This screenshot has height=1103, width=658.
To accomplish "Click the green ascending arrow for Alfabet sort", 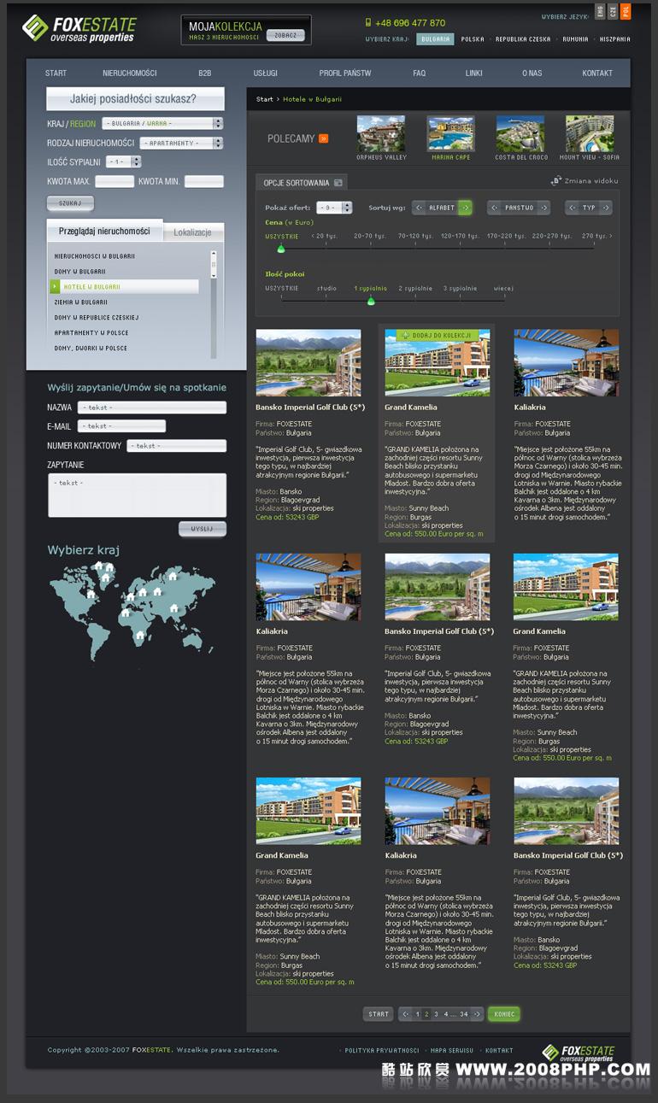I will click(465, 208).
